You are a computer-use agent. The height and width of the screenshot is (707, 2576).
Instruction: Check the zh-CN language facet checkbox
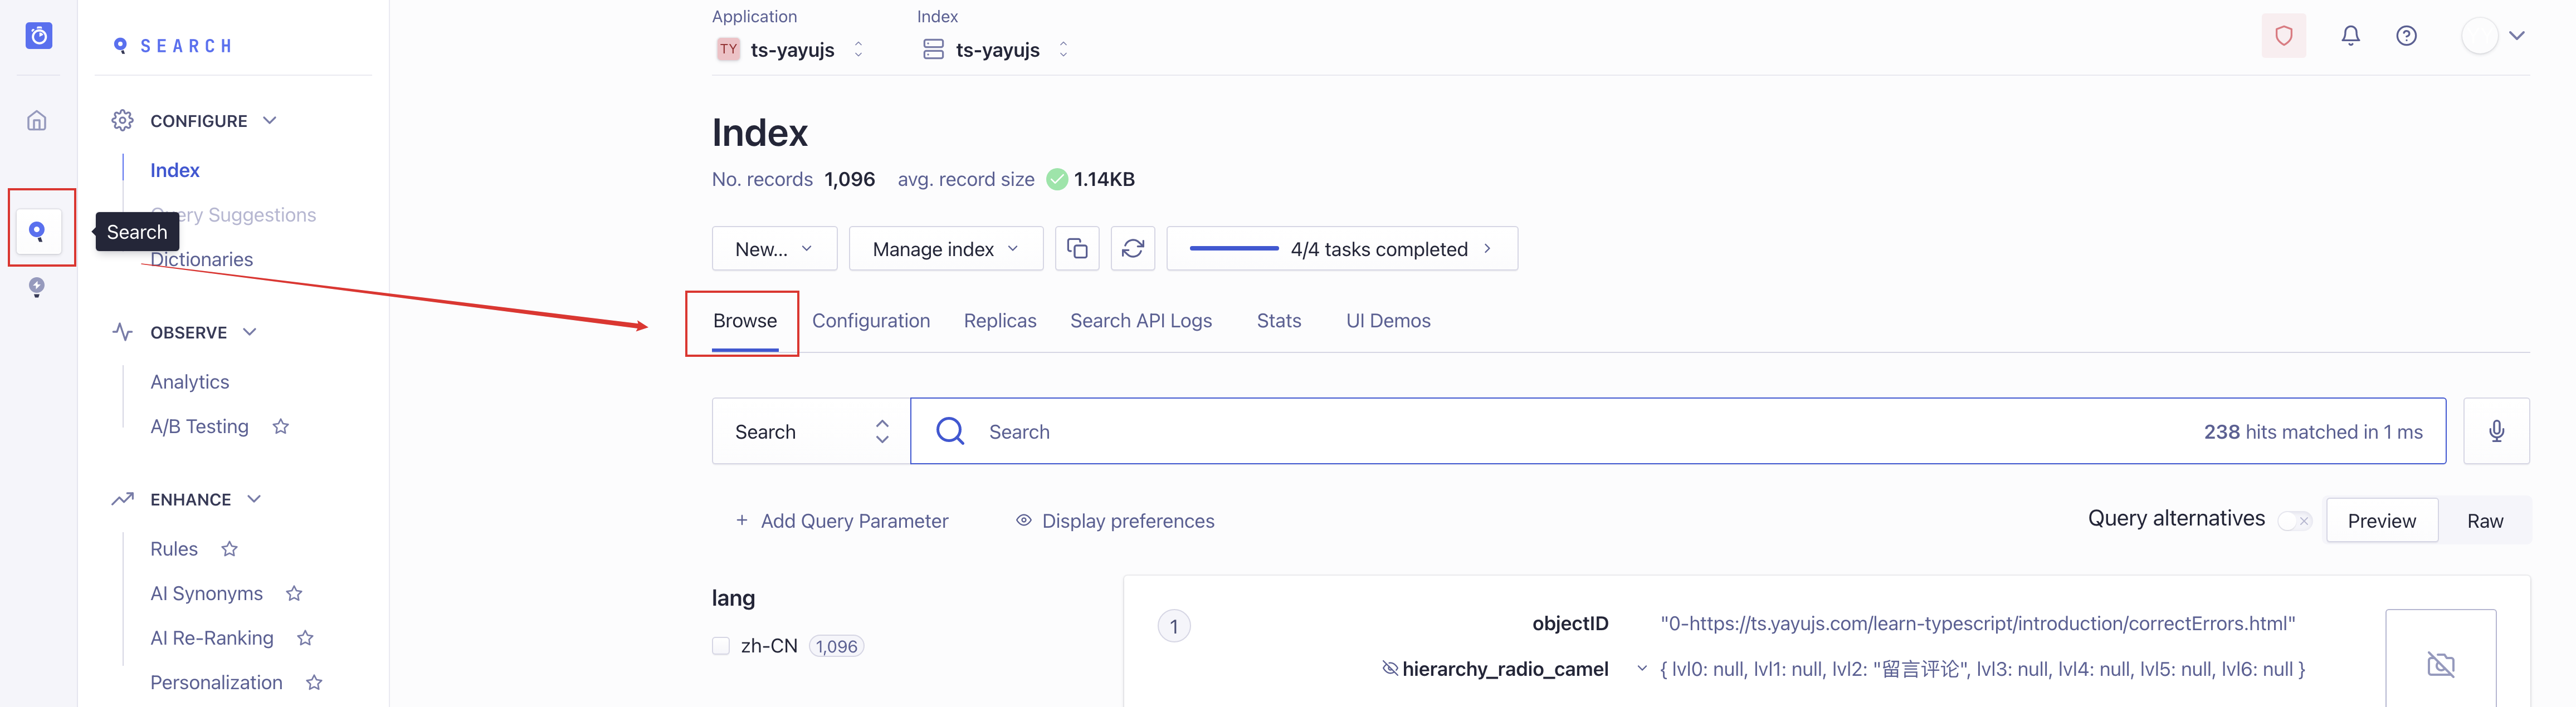click(x=721, y=646)
